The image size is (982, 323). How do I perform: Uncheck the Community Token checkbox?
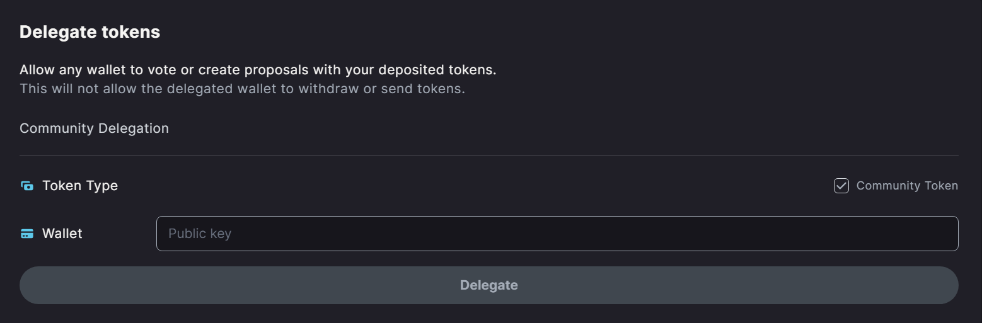click(x=841, y=186)
